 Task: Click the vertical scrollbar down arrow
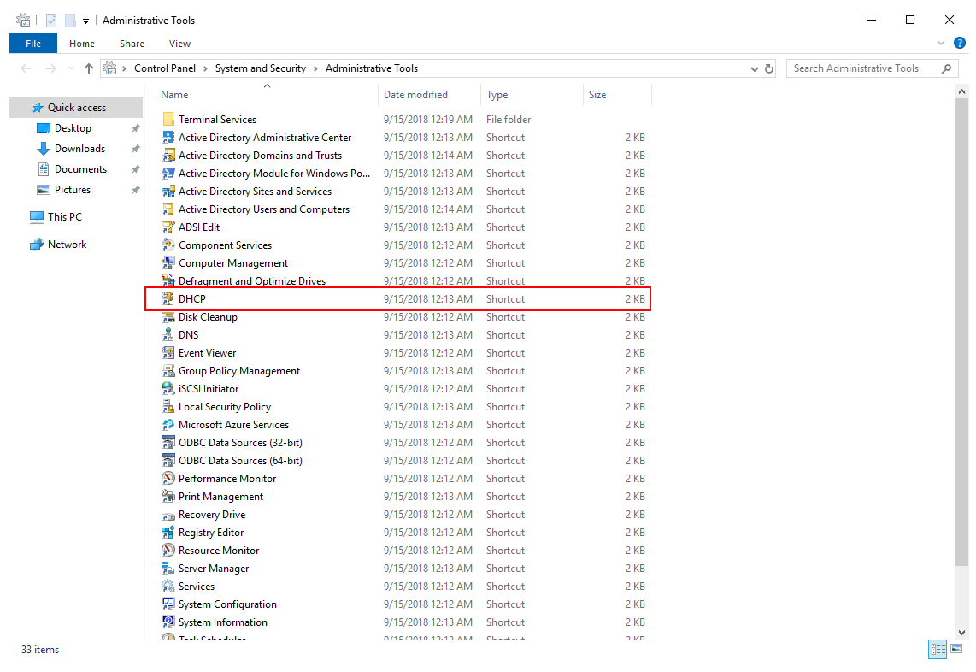[x=961, y=633]
